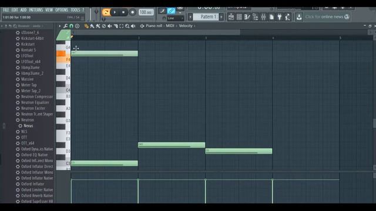The image size is (376, 211).
Task: Click the page document toolbar icon
Action: (x=271, y=17)
